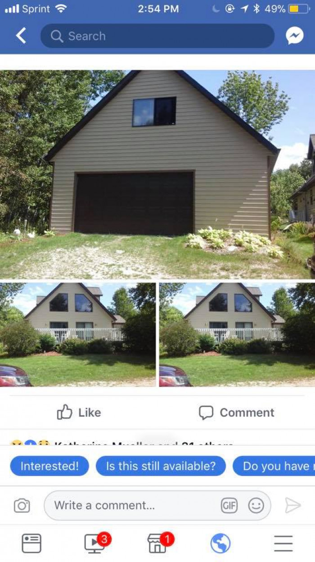Tap the Comment button
315x562 pixels.
coord(236,412)
